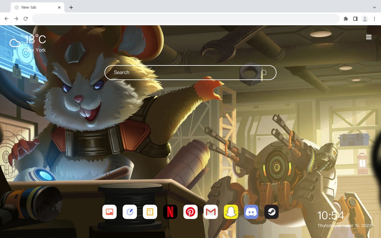Go forward to the next page
This screenshot has width=381, height=238.
coord(16,19)
